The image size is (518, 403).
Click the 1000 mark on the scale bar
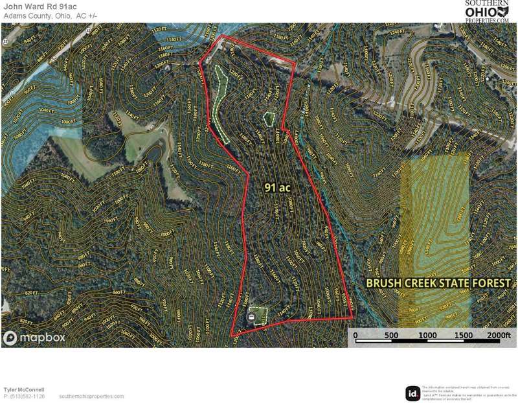427,335
